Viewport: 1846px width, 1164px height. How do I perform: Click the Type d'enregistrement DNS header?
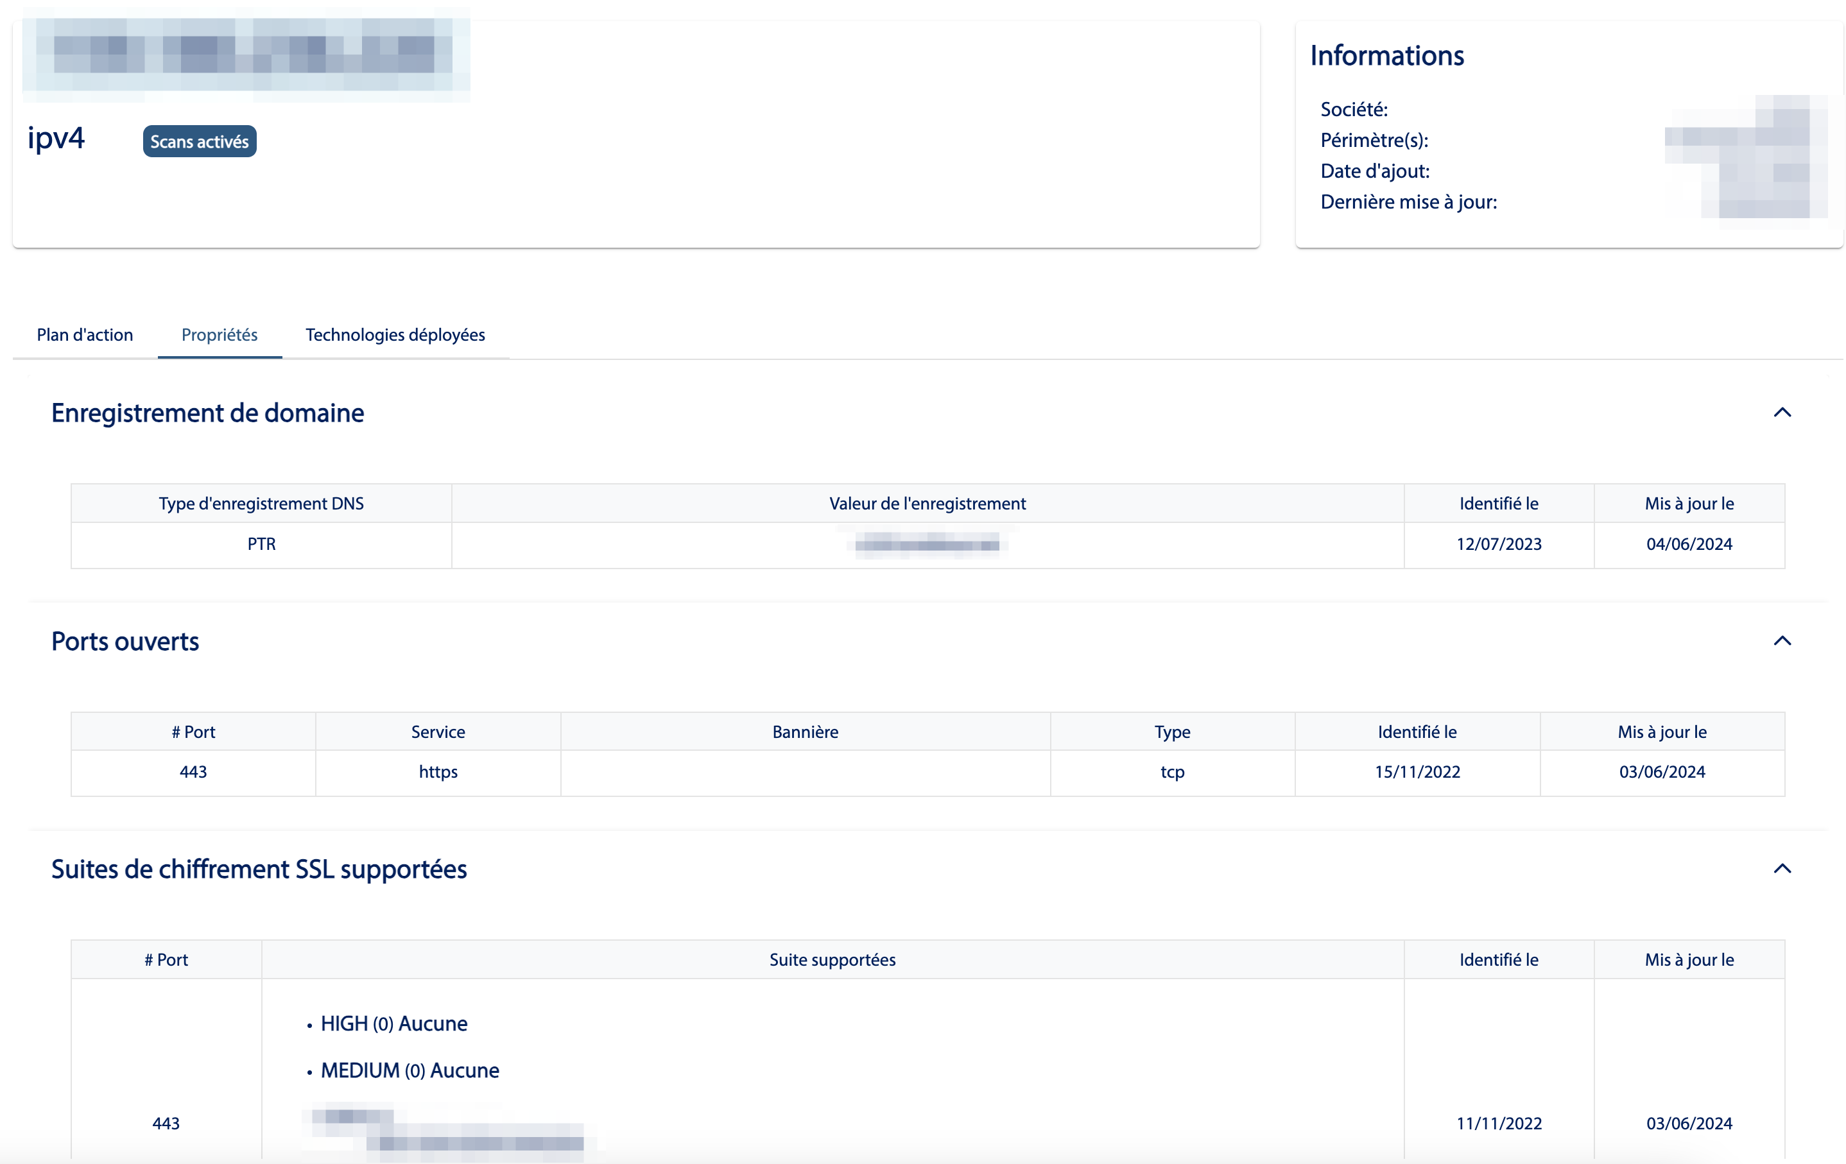261,504
